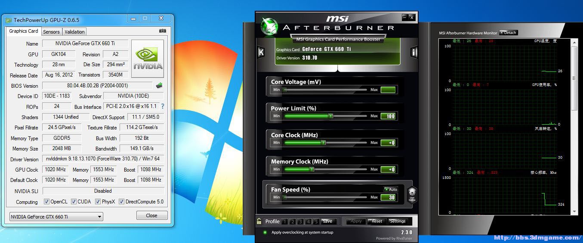Select Afterburner profile slot 1

[284, 222]
